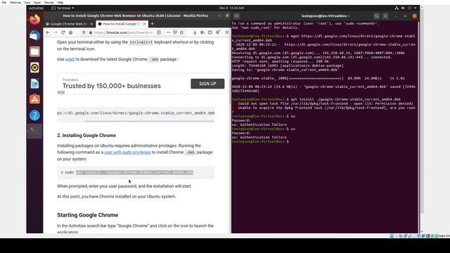Open the terminal hamburger menu

tap(385, 15)
